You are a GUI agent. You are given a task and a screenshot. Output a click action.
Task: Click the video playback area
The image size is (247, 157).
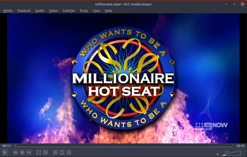pos(123,78)
